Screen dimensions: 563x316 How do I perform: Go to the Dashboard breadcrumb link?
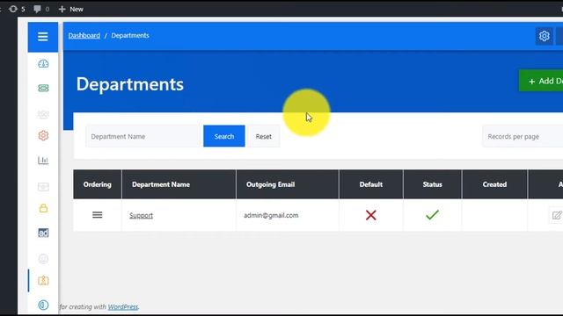point(84,35)
